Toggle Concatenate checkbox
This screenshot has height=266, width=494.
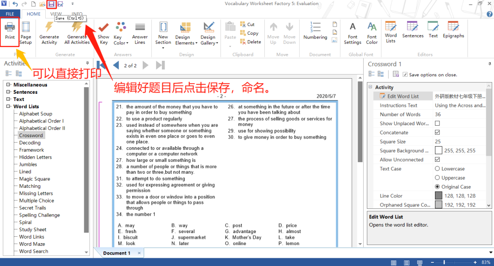[437, 133]
